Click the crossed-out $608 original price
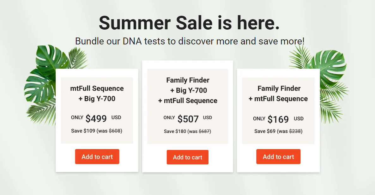The height and width of the screenshot is (195, 375). point(115,131)
